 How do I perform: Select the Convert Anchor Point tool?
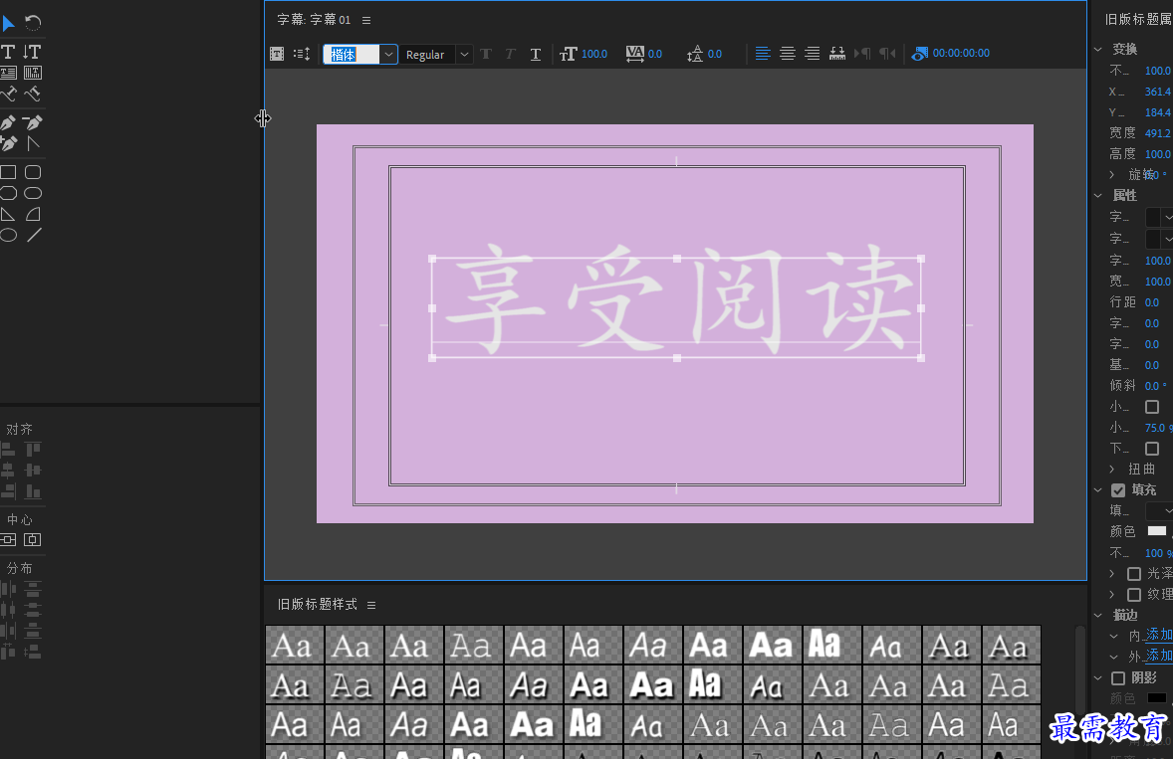coord(32,142)
